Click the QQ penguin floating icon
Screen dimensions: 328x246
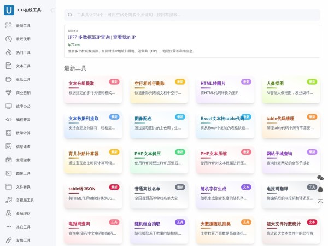[x=320, y=190]
